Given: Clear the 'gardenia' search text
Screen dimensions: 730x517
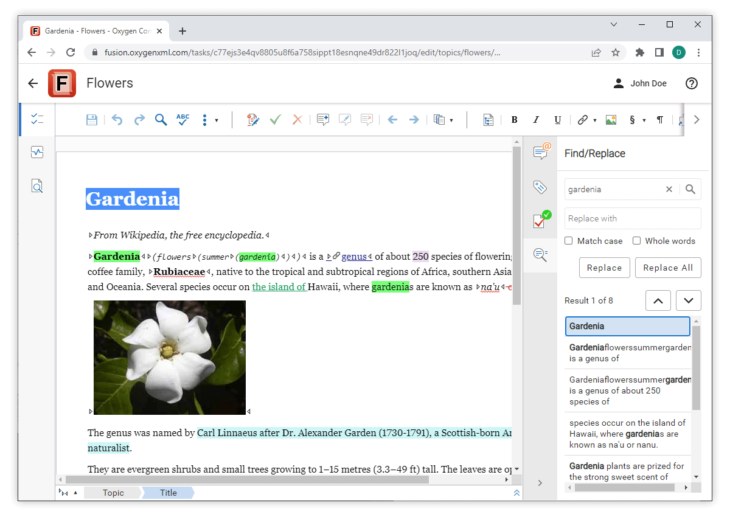Looking at the screenshot, I should click(x=669, y=189).
